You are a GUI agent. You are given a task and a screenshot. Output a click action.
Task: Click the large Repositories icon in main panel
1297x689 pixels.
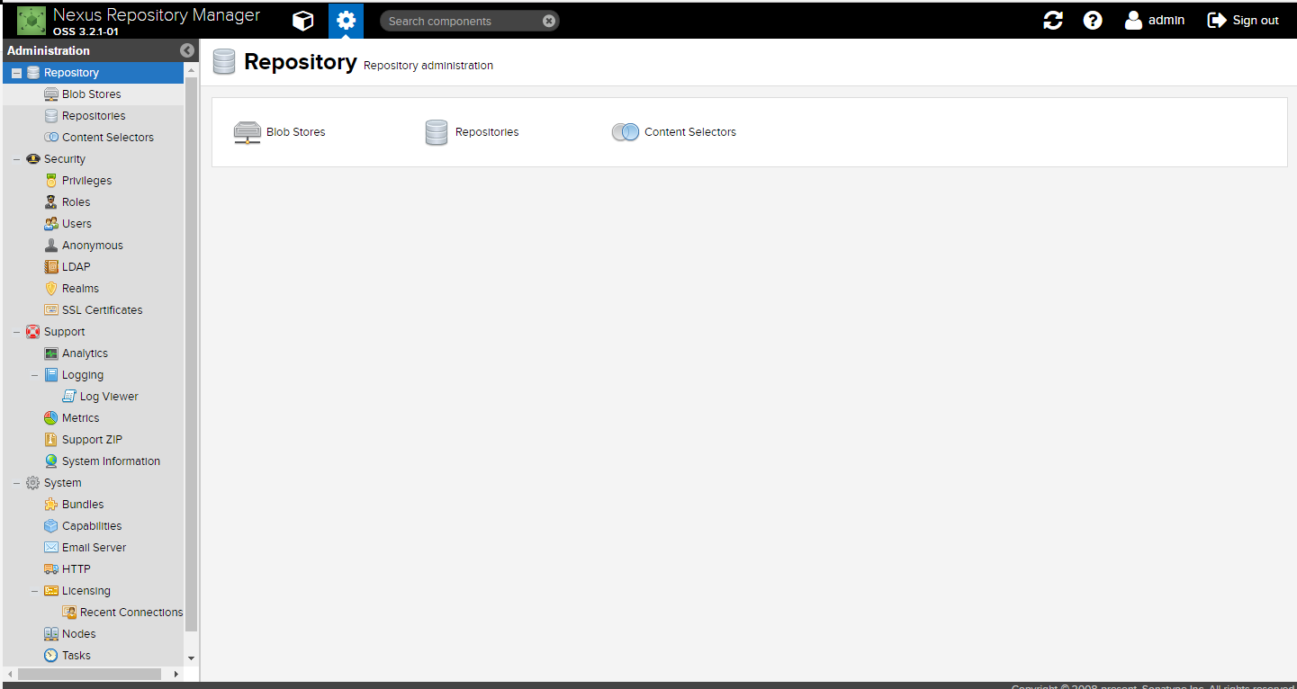point(437,132)
